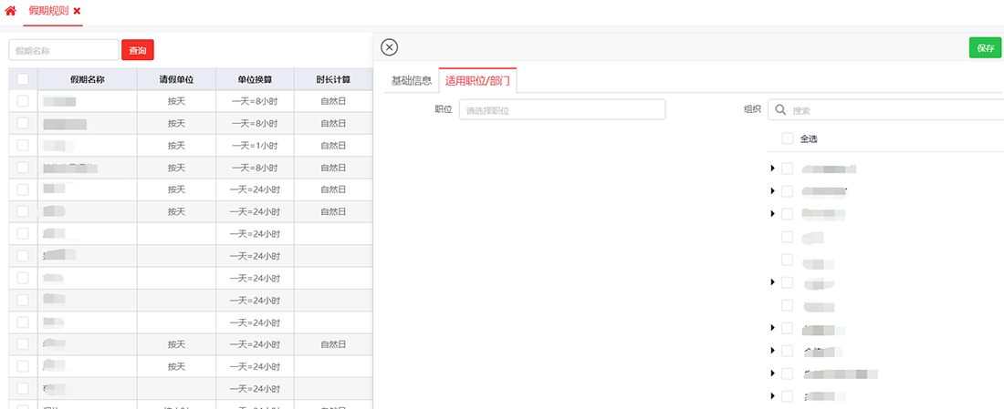Image resolution: width=1004 pixels, height=409 pixels.
Task: Check the first table row checkbox
Action: [23, 101]
